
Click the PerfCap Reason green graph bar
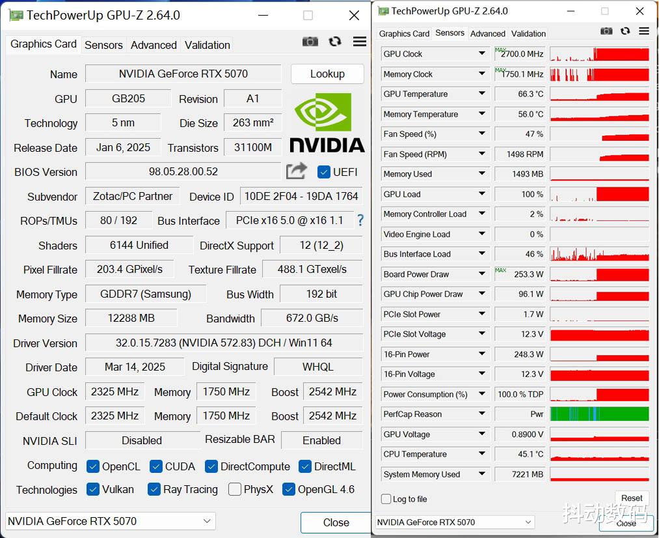pyautogui.click(x=599, y=414)
